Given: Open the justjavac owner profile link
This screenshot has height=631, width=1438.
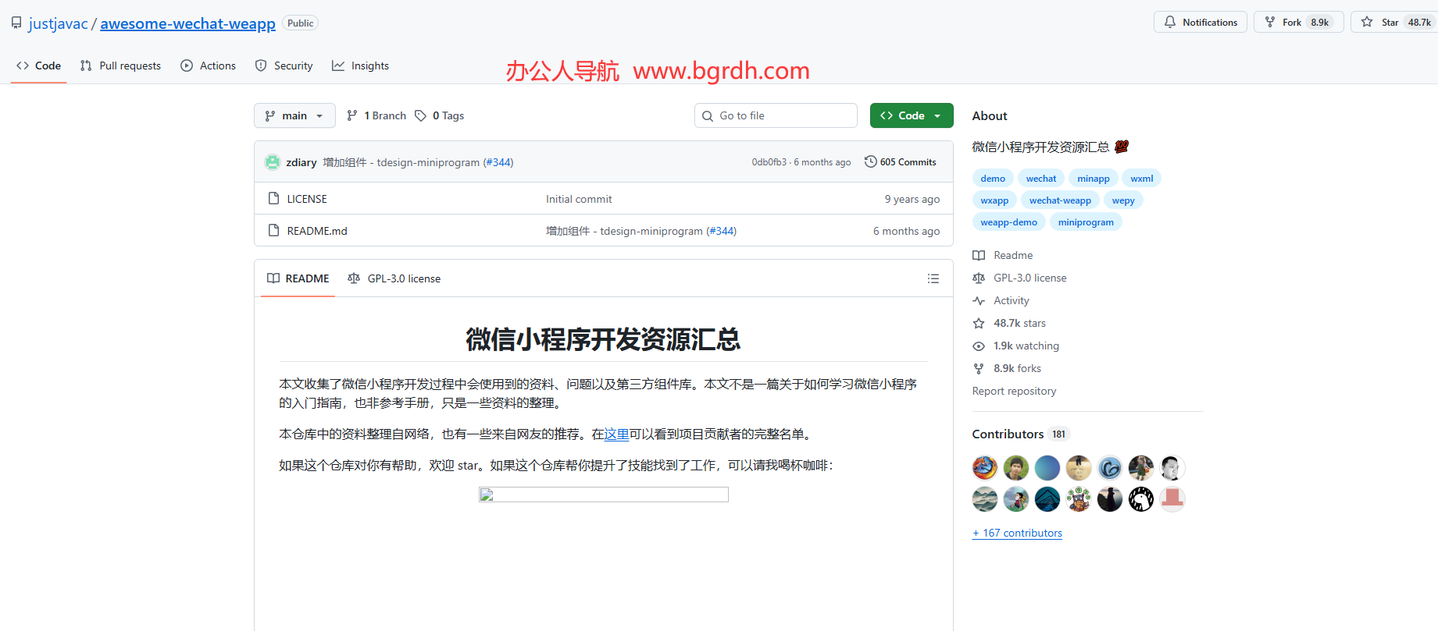Looking at the screenshot, I should pyautogui.click(x=58, y=23).
